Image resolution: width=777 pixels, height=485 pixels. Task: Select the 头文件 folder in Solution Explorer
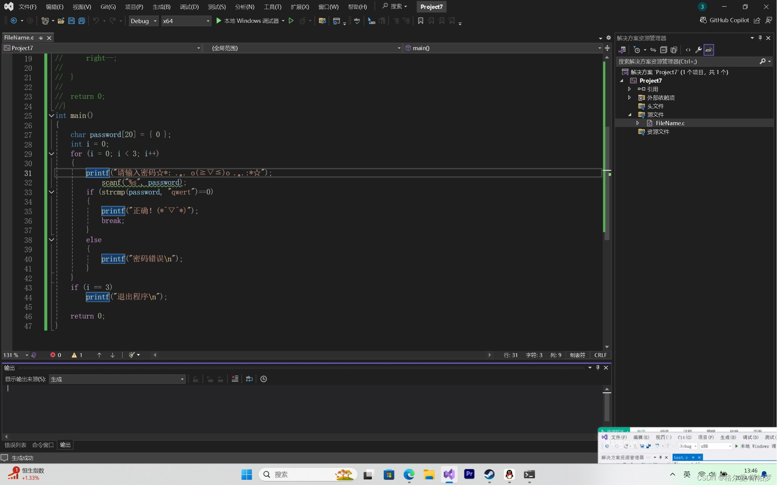tap(655, 106)
